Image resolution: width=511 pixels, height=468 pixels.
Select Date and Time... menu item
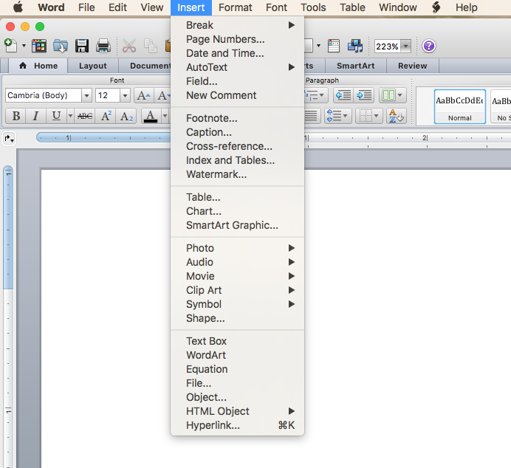(237, 53)
